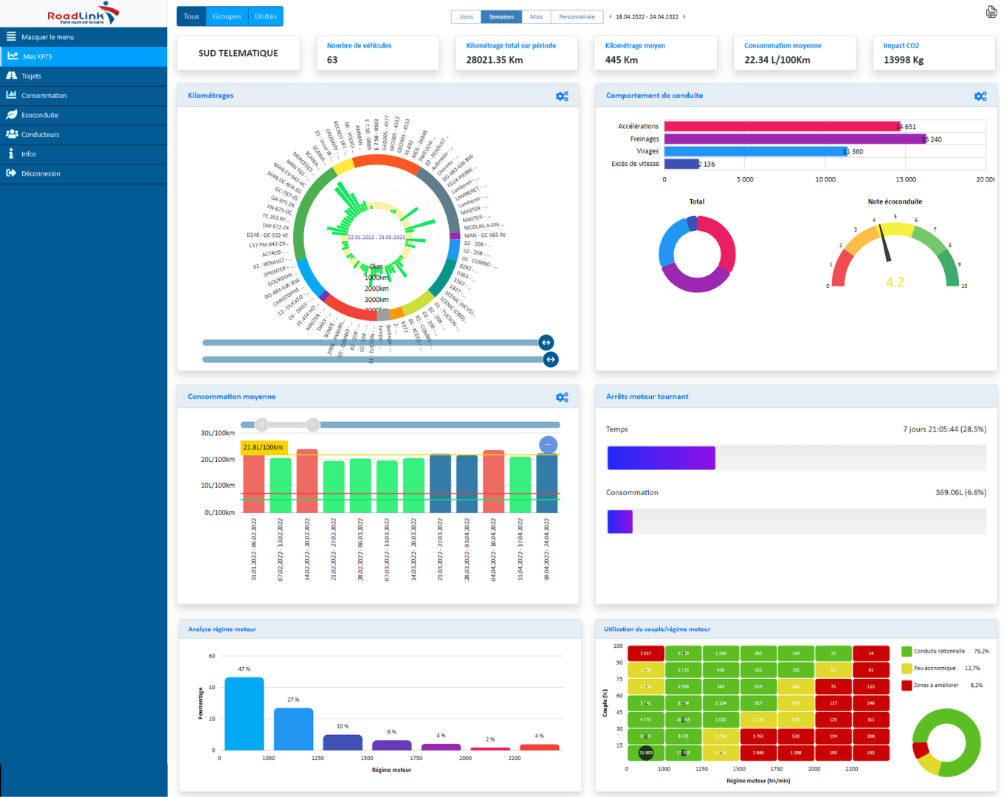Click the yellow Peu économique legend swatch

907,669
